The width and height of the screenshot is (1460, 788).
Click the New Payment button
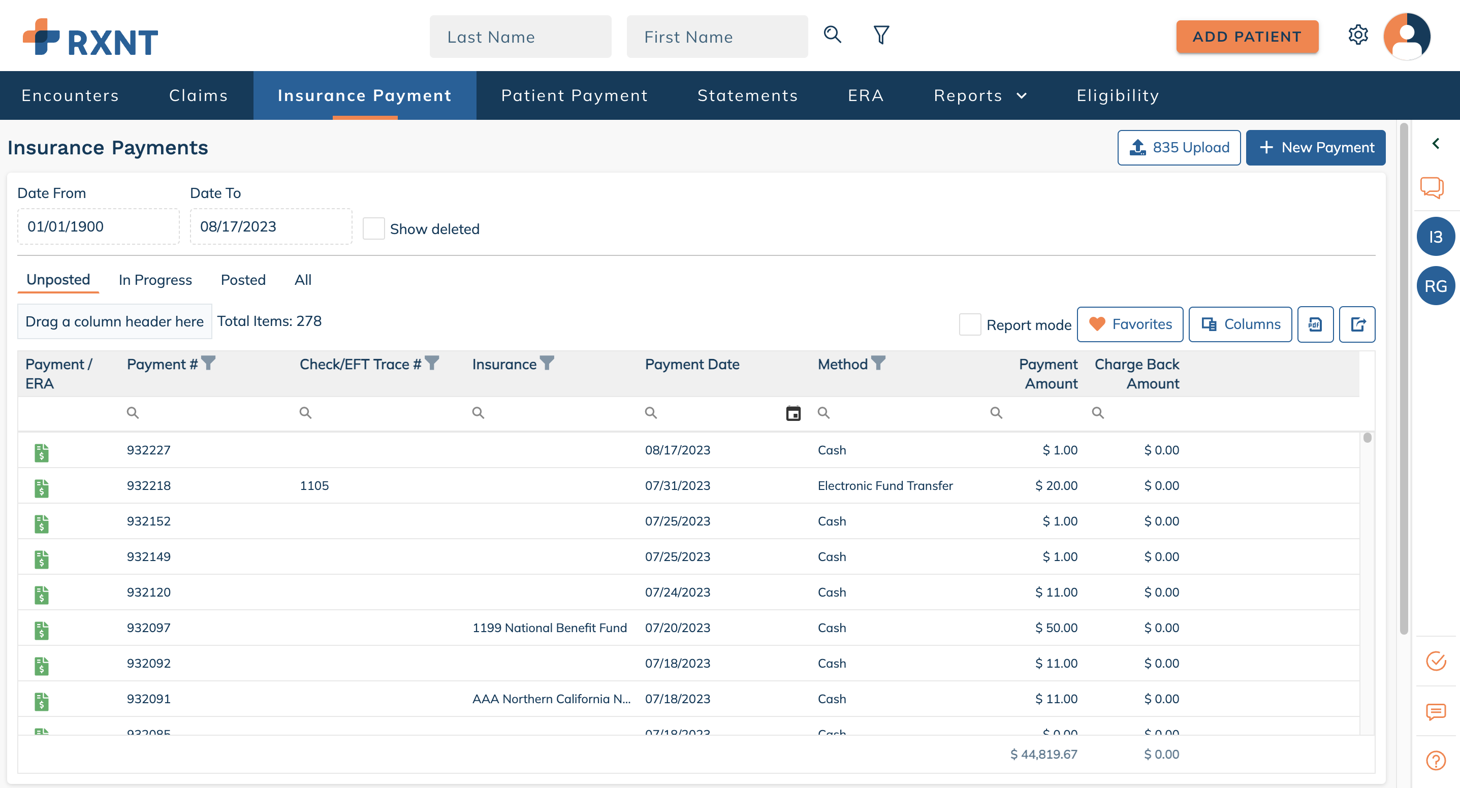click(x=1316, y=147)
